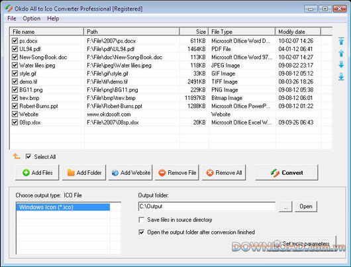Screen dimensions: 351x267
Task: Click the PNG Image file type cell
Action: 225,90
